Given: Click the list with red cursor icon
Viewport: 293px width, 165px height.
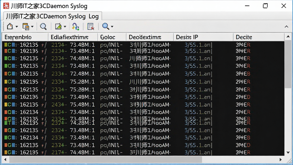Looking at the screenshot, I should 91,27.
